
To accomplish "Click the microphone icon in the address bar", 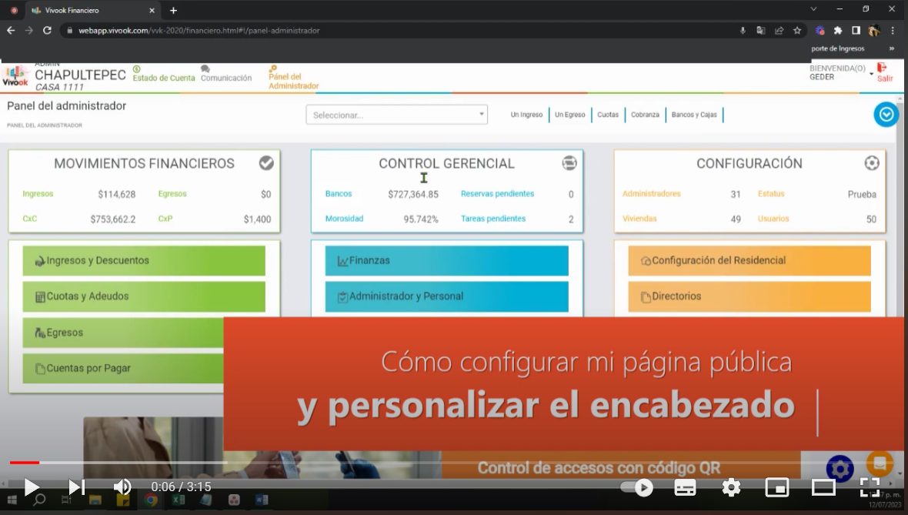I will point(743,31).
